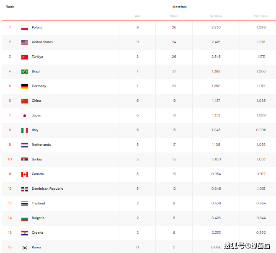
Task: Click the Korea flag icon
Action: coord(25,248)
